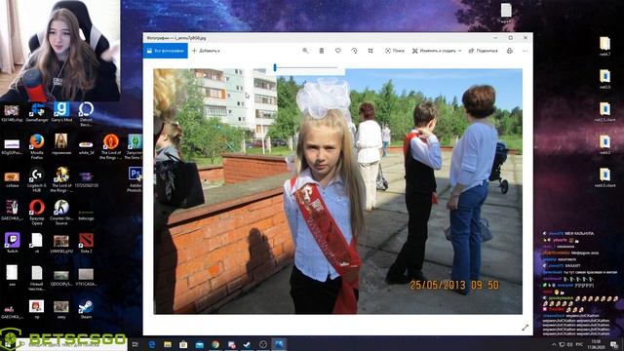624x351 pixels.
Task: Switch to Photos app on taskbar
Action: (279, 344)
